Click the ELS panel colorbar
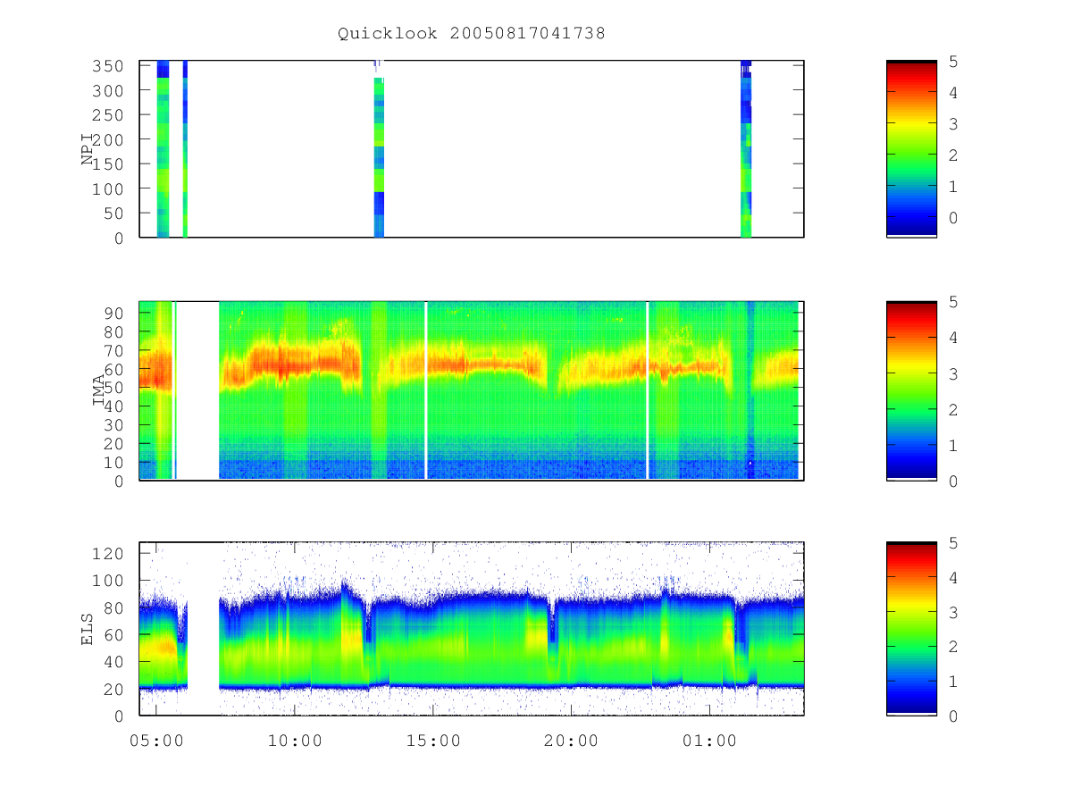The width and height of the screenshot is (1072, 804). pos(911,629)
